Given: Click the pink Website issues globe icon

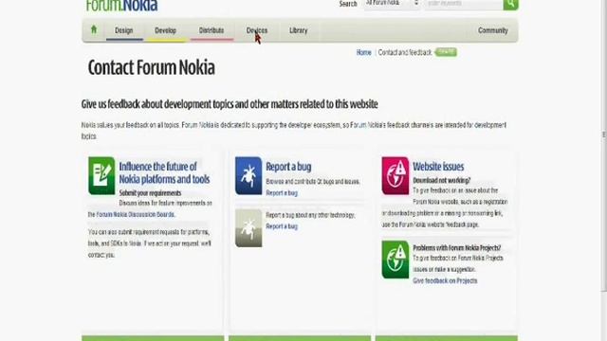Looking at the screenshot, I should point(395,175).
